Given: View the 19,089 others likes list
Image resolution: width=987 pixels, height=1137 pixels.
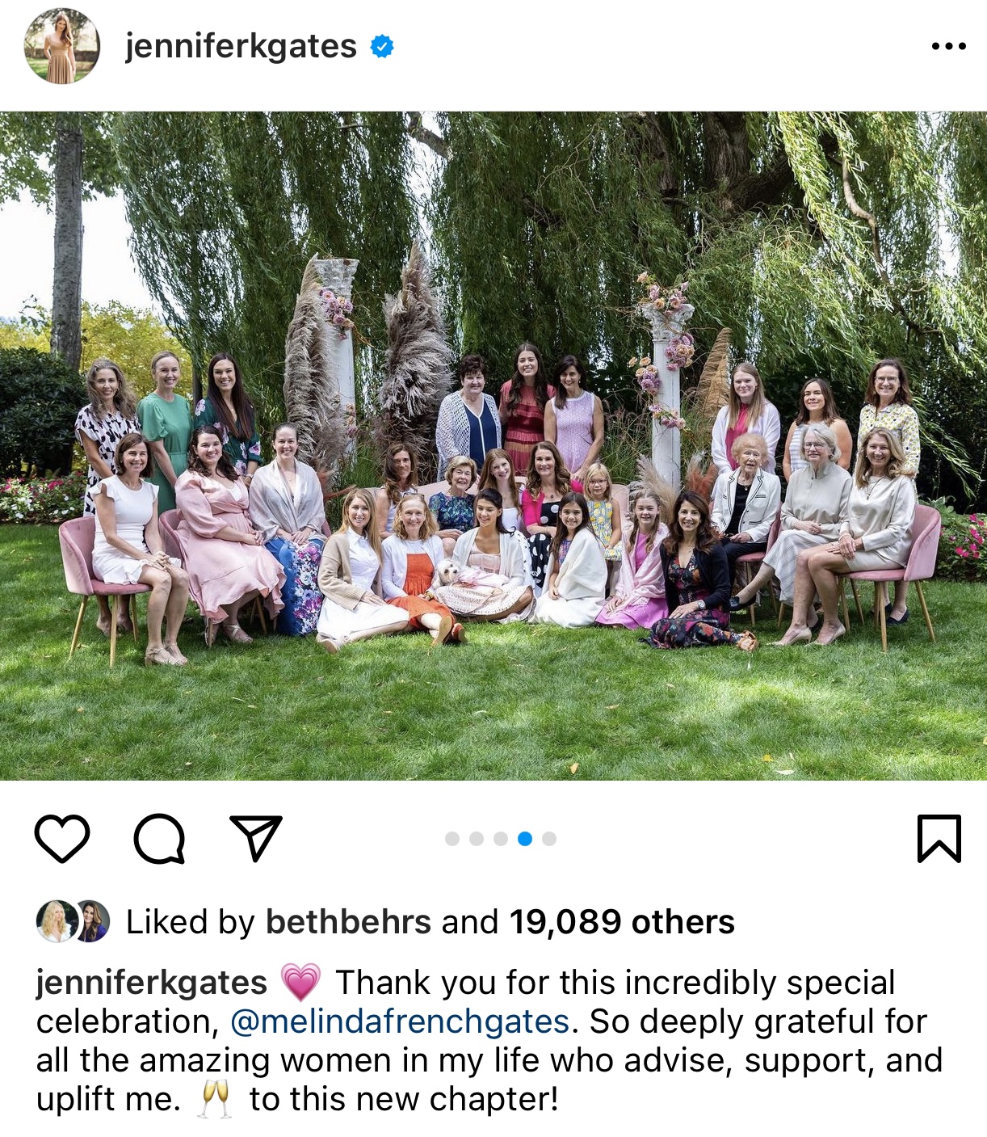Looking at the screenshot, I should coord(622,921).
